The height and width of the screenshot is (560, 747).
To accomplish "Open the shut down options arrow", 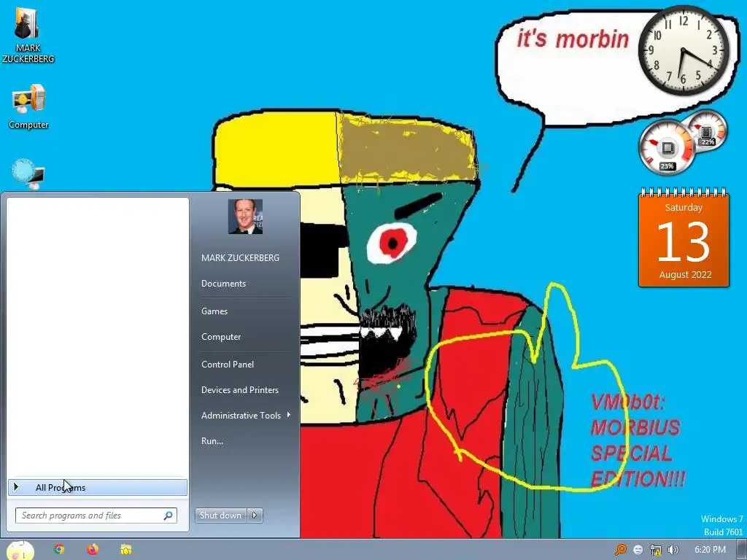I will (255, 516).
